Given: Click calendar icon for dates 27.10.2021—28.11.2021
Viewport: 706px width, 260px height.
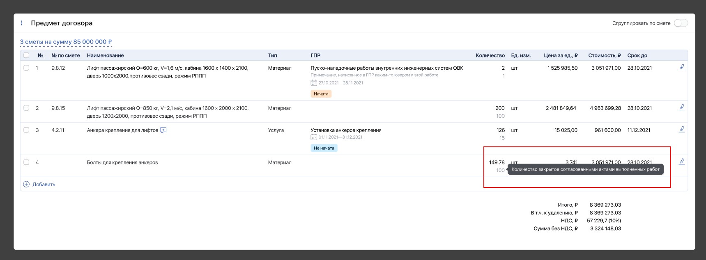Looking at the screenshot, I should pyautogui.click(x=314, y=83).
